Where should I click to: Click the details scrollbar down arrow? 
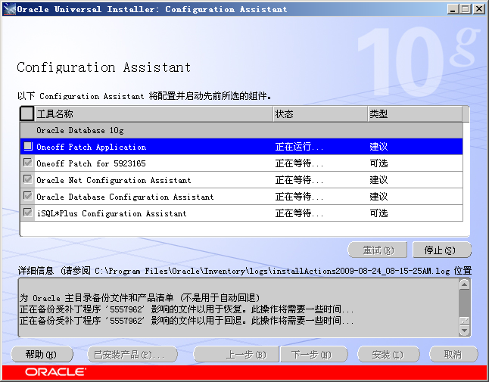[464, 331]
